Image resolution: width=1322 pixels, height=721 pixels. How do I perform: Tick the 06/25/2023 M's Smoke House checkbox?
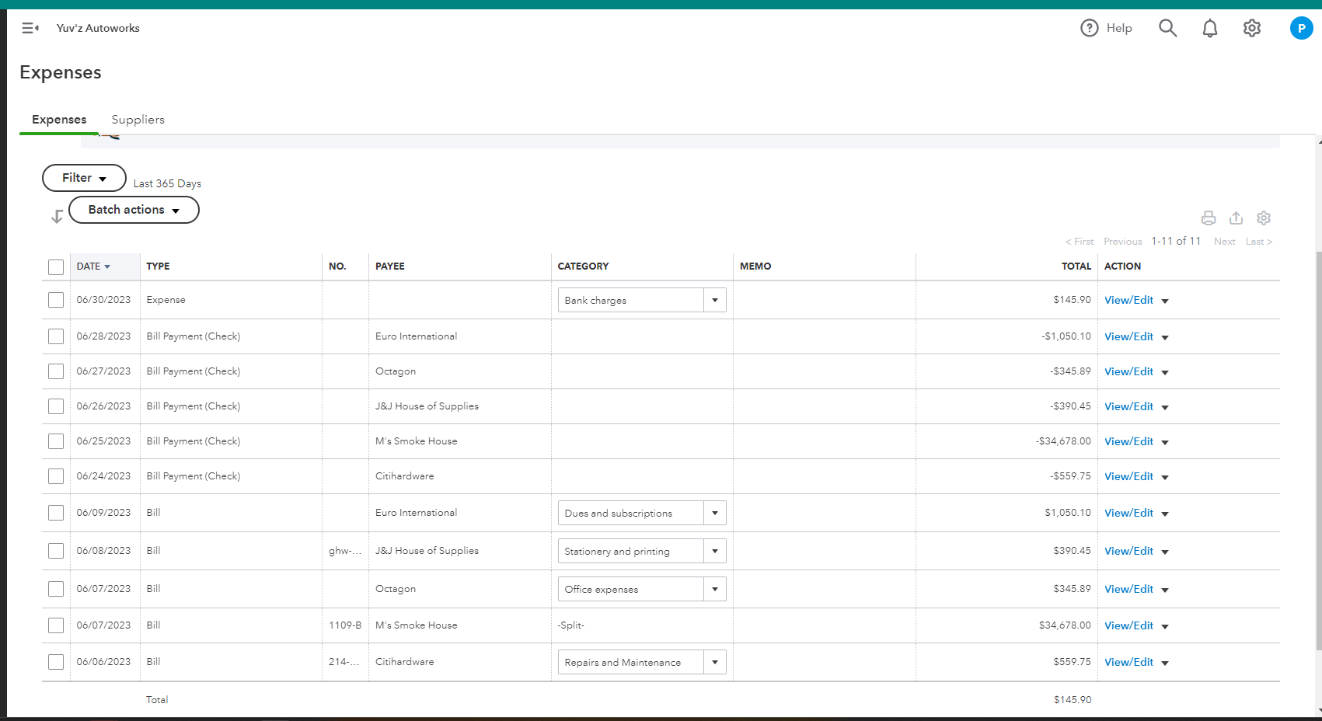(x=56, y=441)
